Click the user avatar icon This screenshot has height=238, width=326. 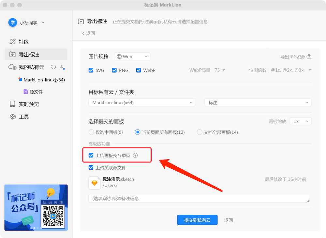point(13,22)
